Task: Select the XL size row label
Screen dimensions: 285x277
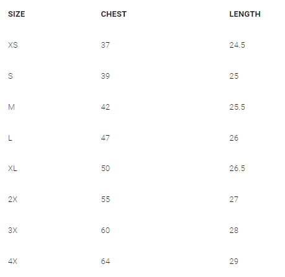Action: tap(12, 169)
